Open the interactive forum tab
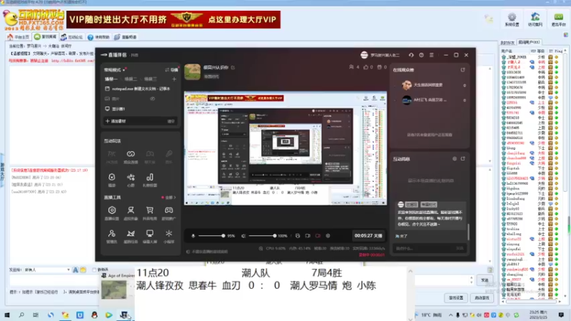The height and width of the screenshot is (321, 571). point(72,37)
